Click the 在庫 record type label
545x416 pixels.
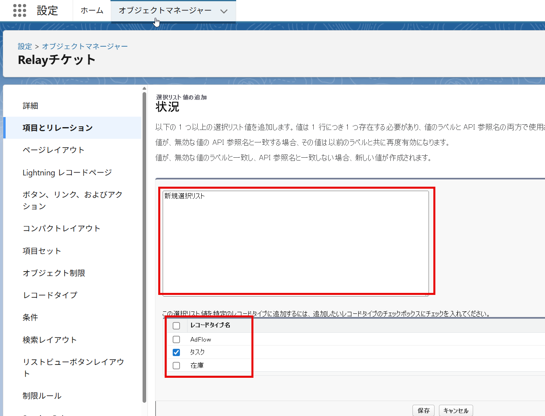(x=197, y=365)
